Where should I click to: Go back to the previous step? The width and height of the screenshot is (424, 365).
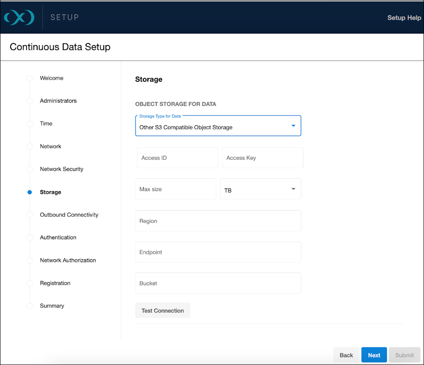tap(346, 355)
